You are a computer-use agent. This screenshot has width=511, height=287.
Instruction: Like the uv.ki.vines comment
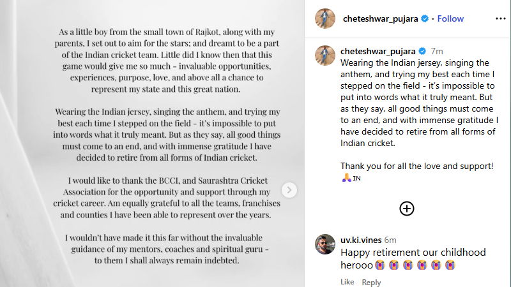(347, 282)
